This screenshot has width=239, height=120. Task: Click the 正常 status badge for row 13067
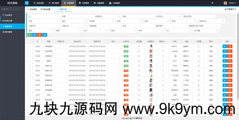[126, 46]
